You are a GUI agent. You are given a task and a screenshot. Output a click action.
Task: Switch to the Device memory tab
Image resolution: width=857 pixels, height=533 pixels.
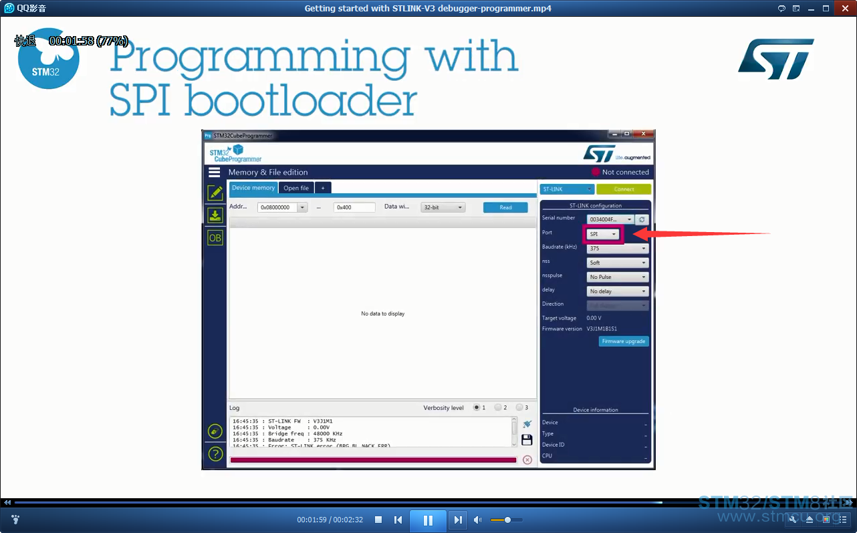point(253,188)
